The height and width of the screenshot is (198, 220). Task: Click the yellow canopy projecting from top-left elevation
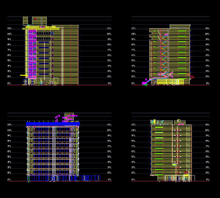coord(24,75)
